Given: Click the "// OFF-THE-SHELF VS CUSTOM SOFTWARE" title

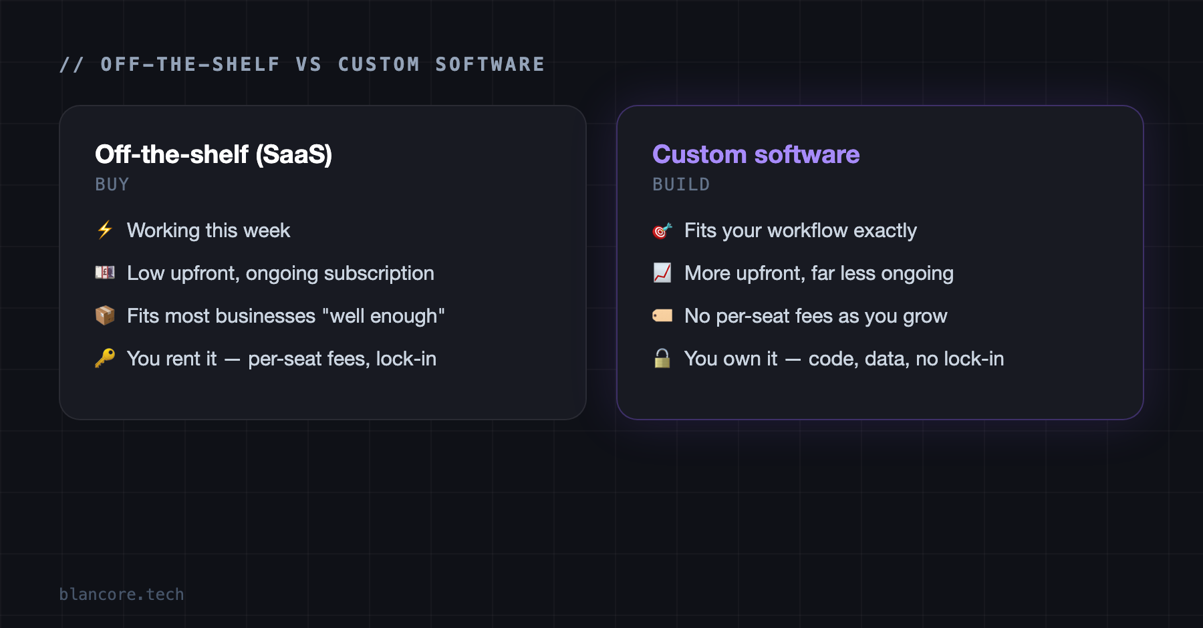Looking at the screenshot, I should [x=302, y=64].
